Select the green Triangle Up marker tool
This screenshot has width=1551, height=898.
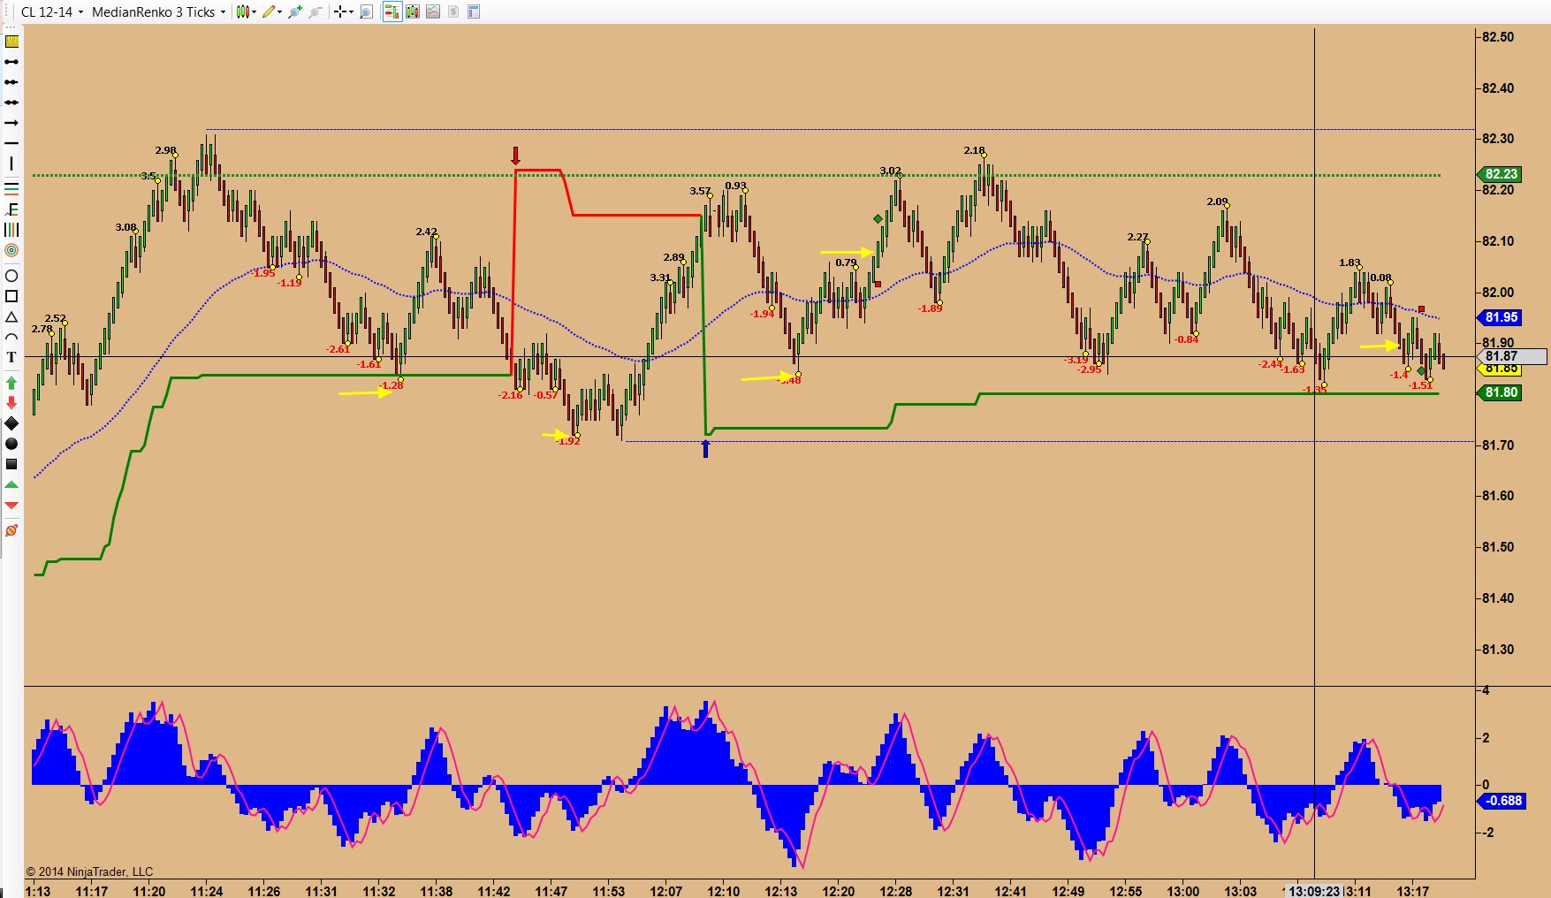(11, 484)
